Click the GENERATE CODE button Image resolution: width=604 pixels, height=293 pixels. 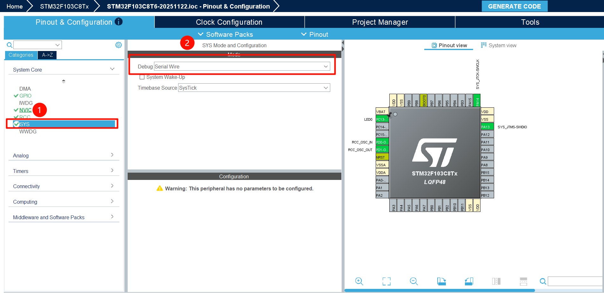(514, 6)
